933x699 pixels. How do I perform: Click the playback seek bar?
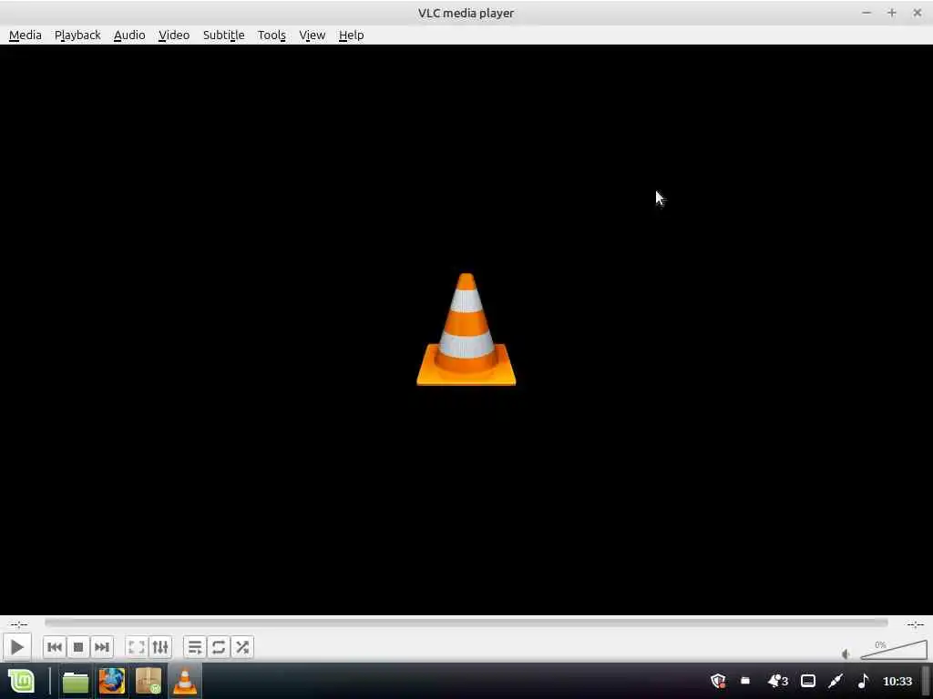click(466, 623)
